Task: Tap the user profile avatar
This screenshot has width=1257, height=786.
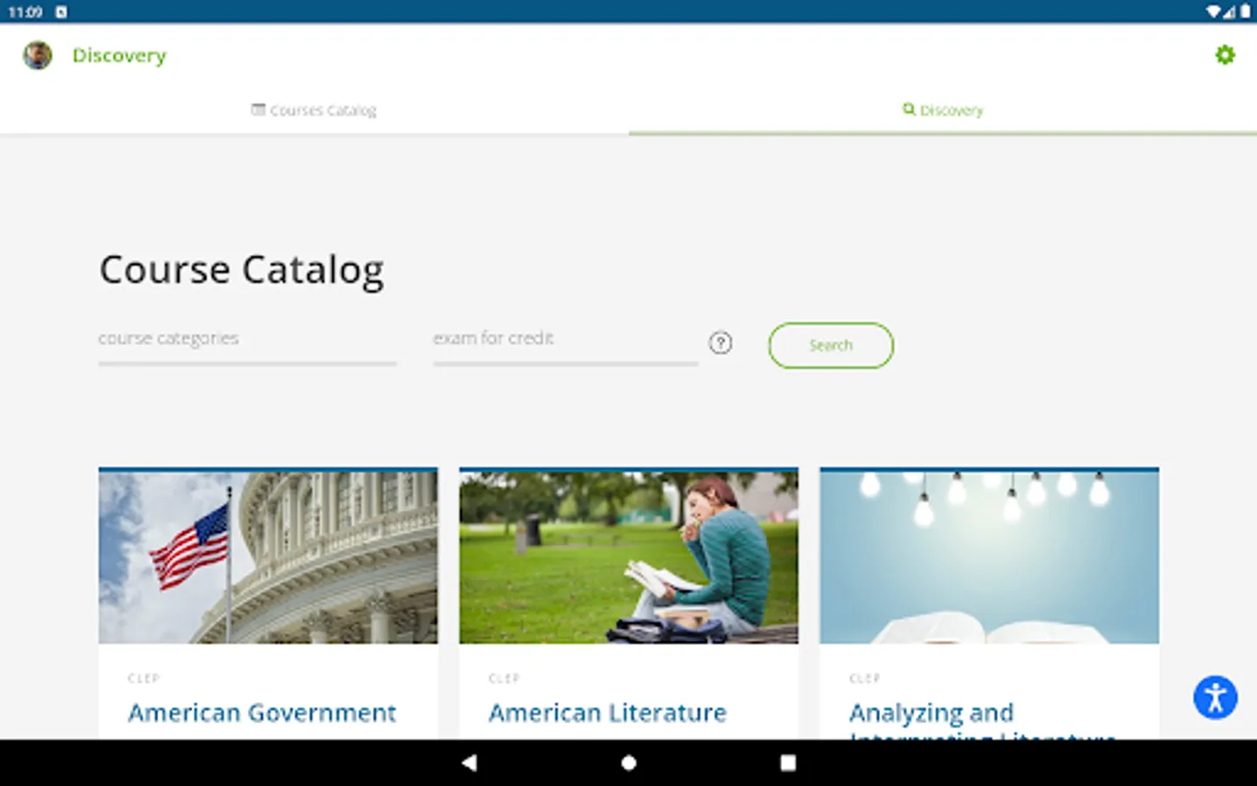Action: [x=38, y=55]
